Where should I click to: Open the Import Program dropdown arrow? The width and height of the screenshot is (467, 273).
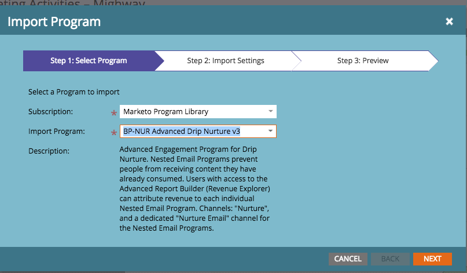coord(270,132)
